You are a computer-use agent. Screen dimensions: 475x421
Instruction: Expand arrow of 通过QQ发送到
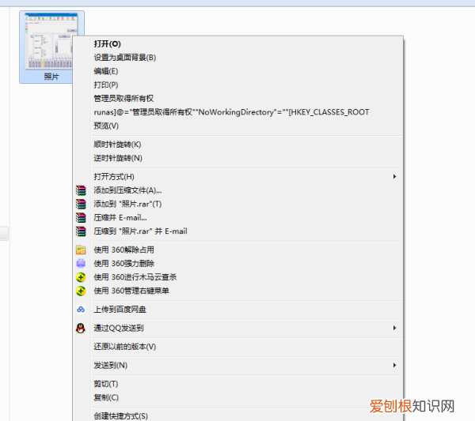pyautogui.click(x=394, y=328)
